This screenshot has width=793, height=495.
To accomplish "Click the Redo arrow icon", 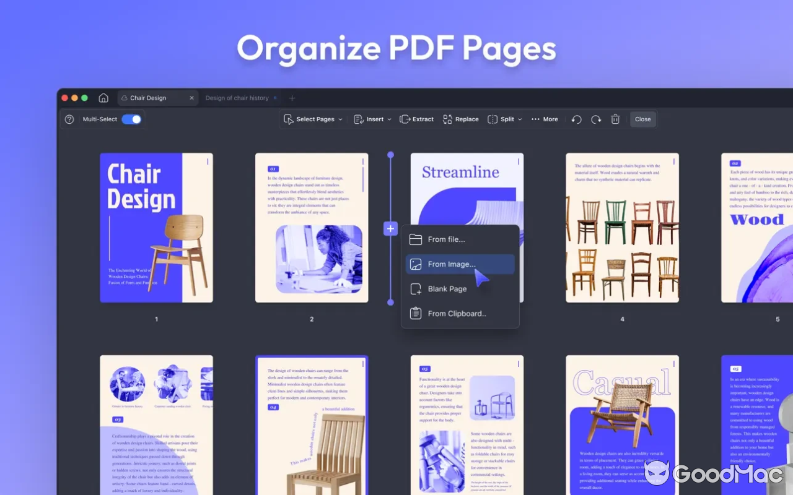I will 595,119.
